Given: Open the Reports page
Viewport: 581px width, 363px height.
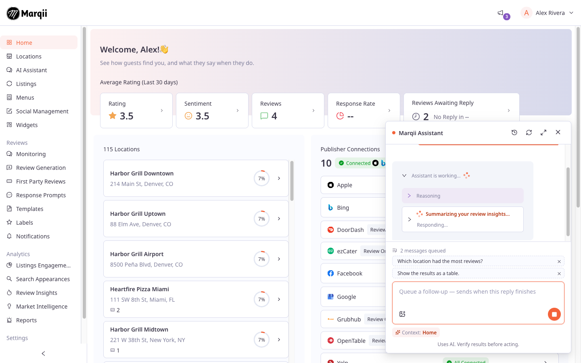Looking at the screenshot, I should pyautogui.click(x=39, y=320).
